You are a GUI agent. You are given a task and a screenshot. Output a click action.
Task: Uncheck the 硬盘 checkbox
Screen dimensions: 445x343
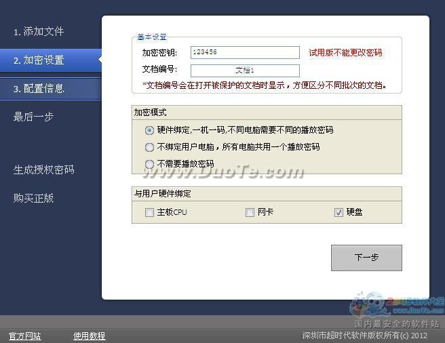[x=338, y=212]
